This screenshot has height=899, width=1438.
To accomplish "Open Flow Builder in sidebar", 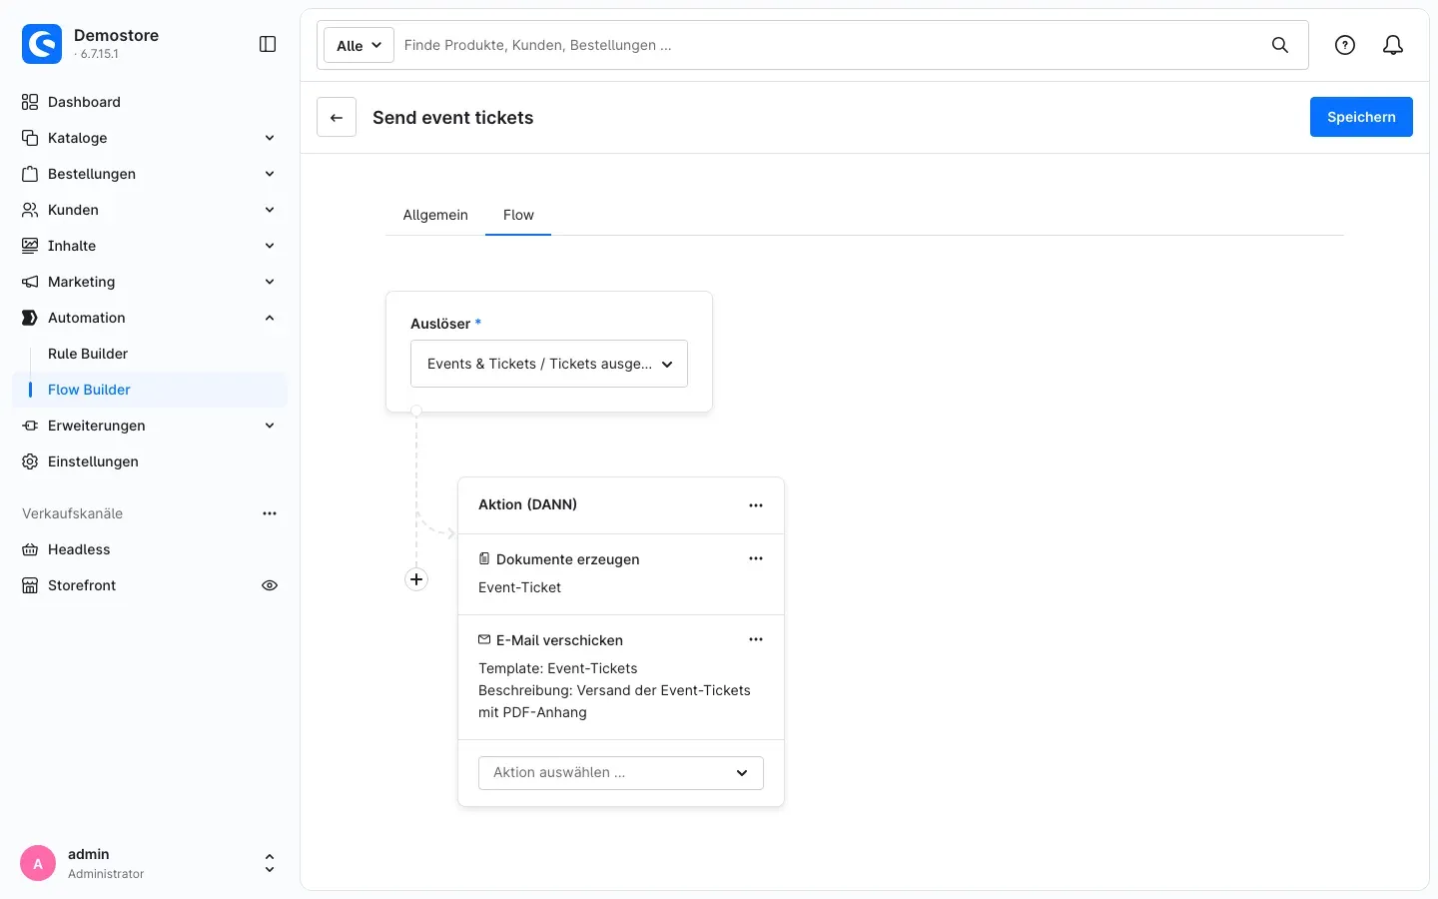I will pyautogui.click(x=150, y=390).
